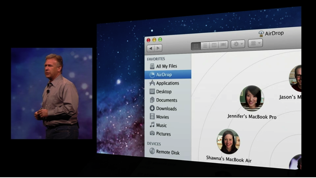Click the Music note icon
The height and width of the screenshot is (178, 316).
(152, 125)
